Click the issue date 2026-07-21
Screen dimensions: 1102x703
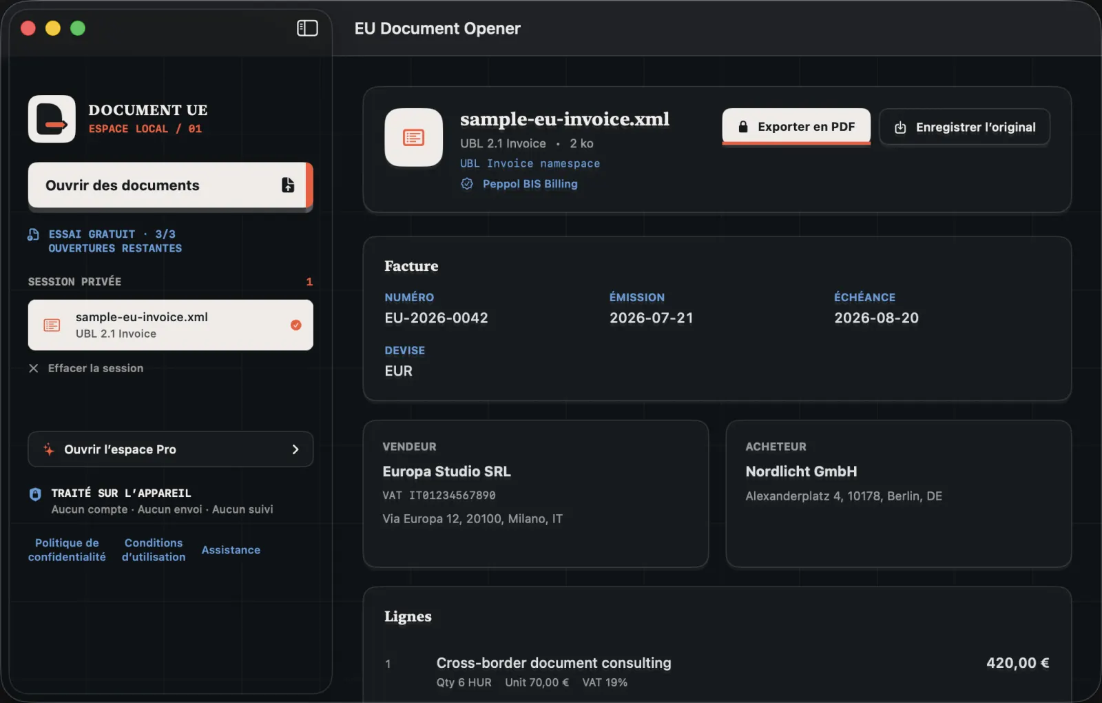[x=652, y=318]
